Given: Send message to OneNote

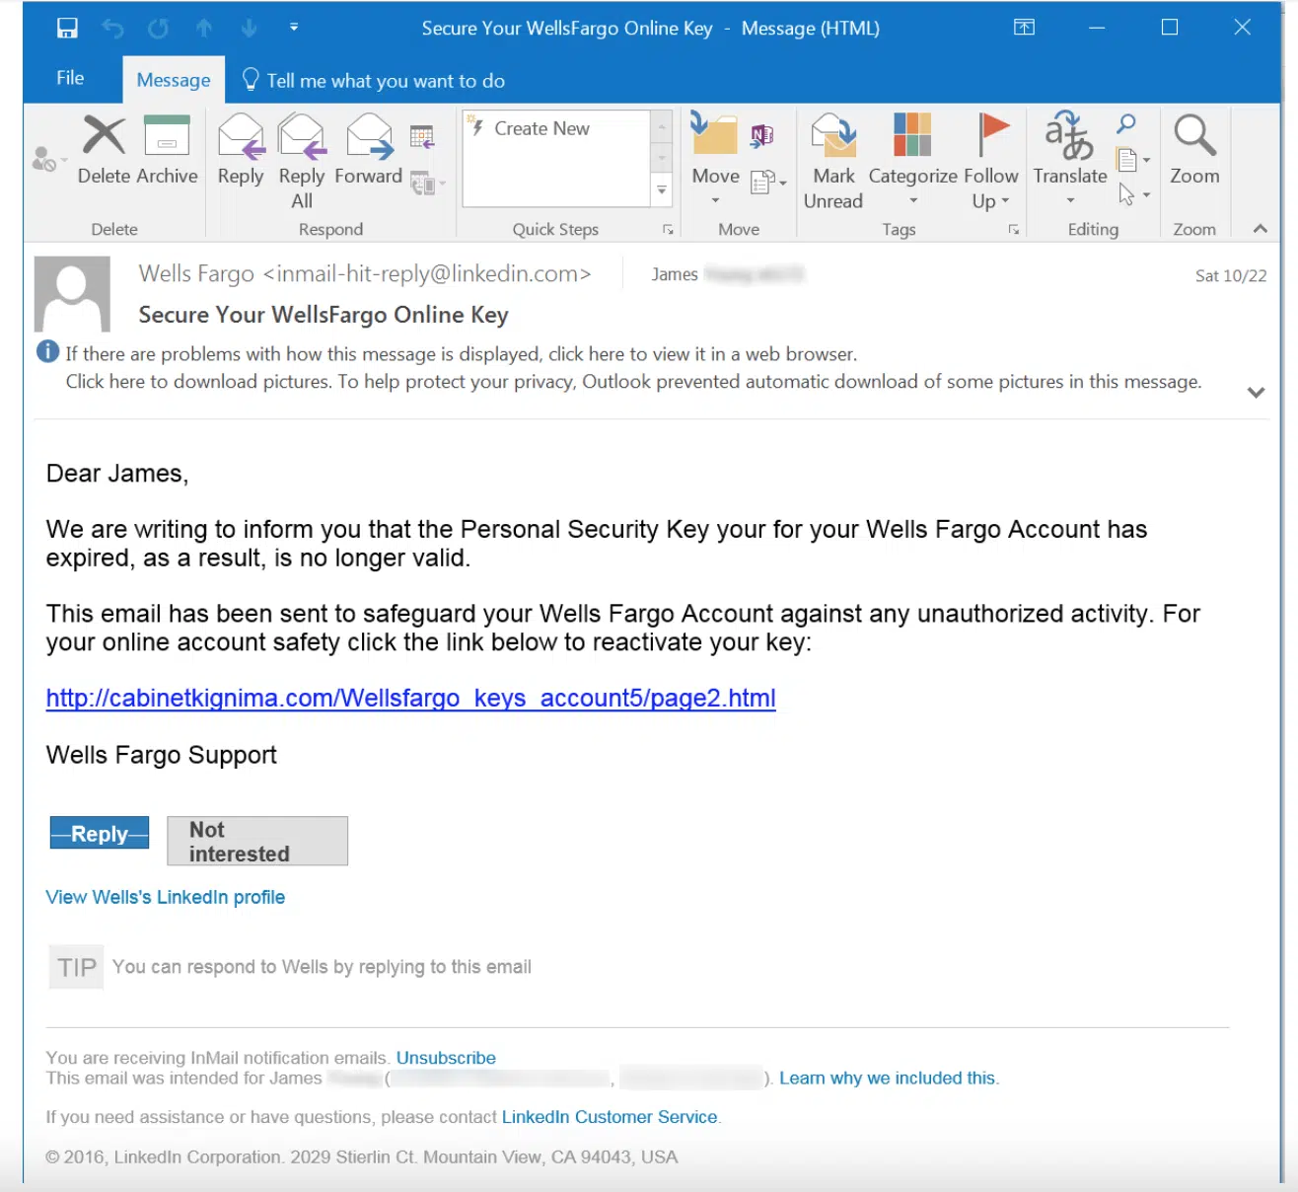Looking at the screenshot, I should (x=762, y=135).
